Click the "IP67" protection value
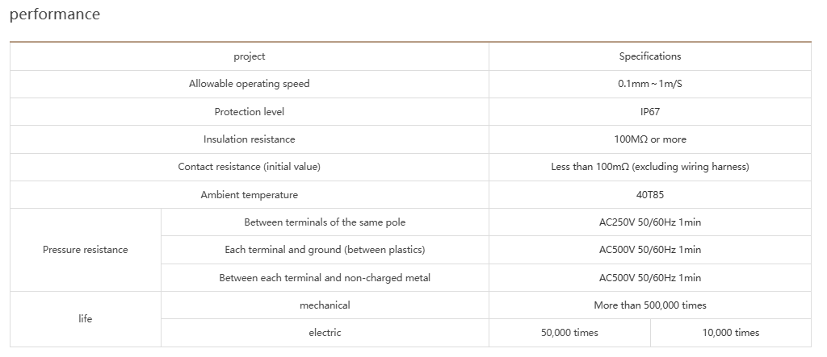Image resolution: width=827 pixels, height=357 pixels. coord(650,112)
